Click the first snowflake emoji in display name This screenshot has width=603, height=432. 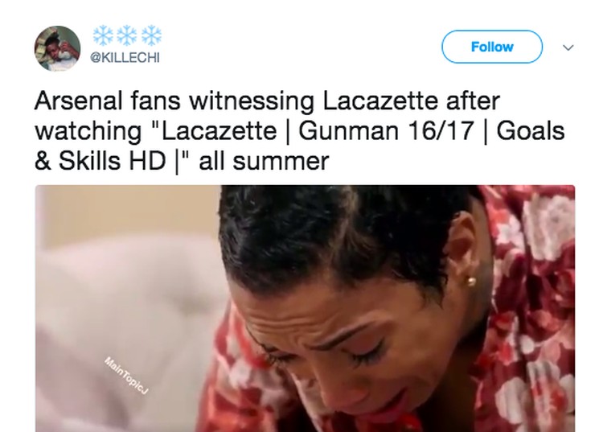(x=103, y=35)
